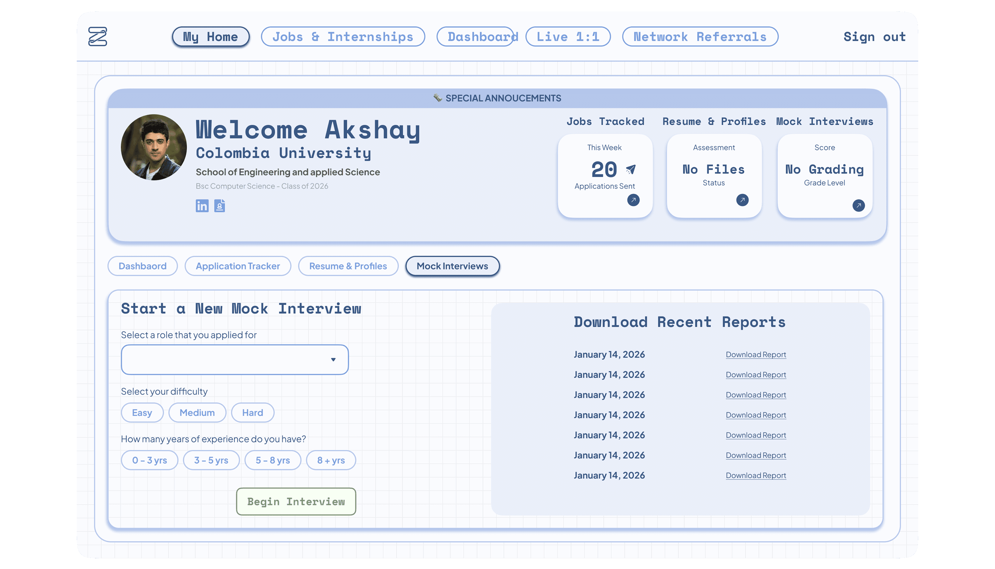Click arrow icon on Jobs Tracked card
This screenshot has width=995, height=569.
tap(633, 200)
